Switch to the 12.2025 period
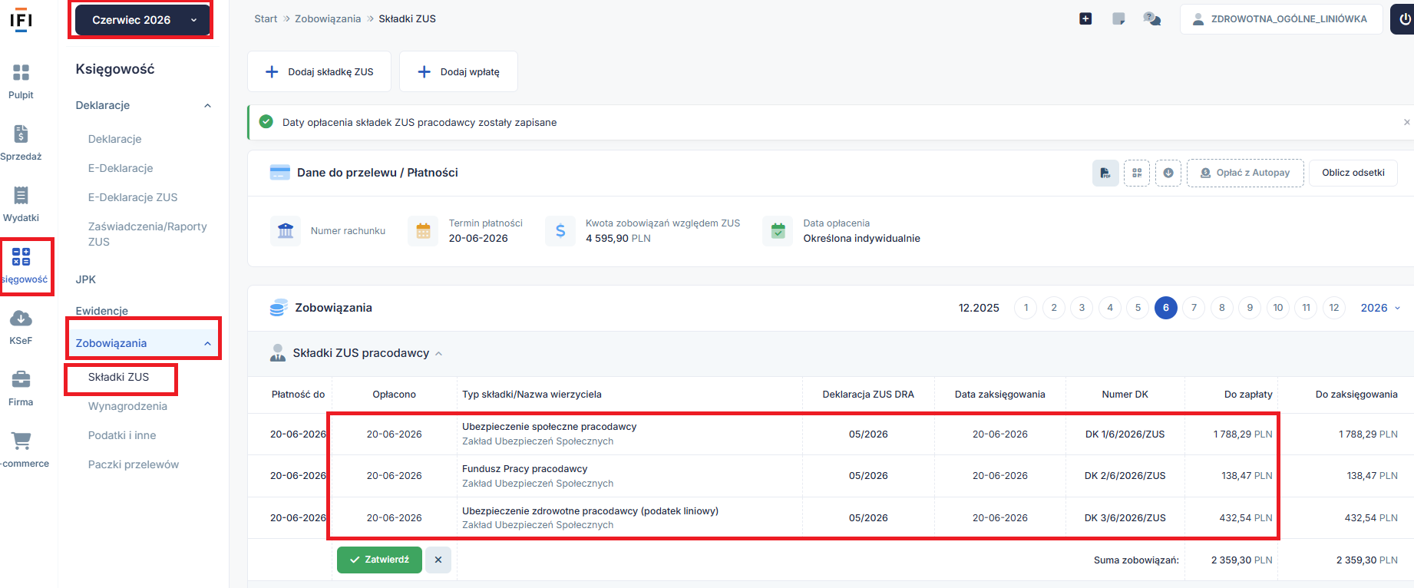Screen dimensions: 1414x588 (979, 308)
